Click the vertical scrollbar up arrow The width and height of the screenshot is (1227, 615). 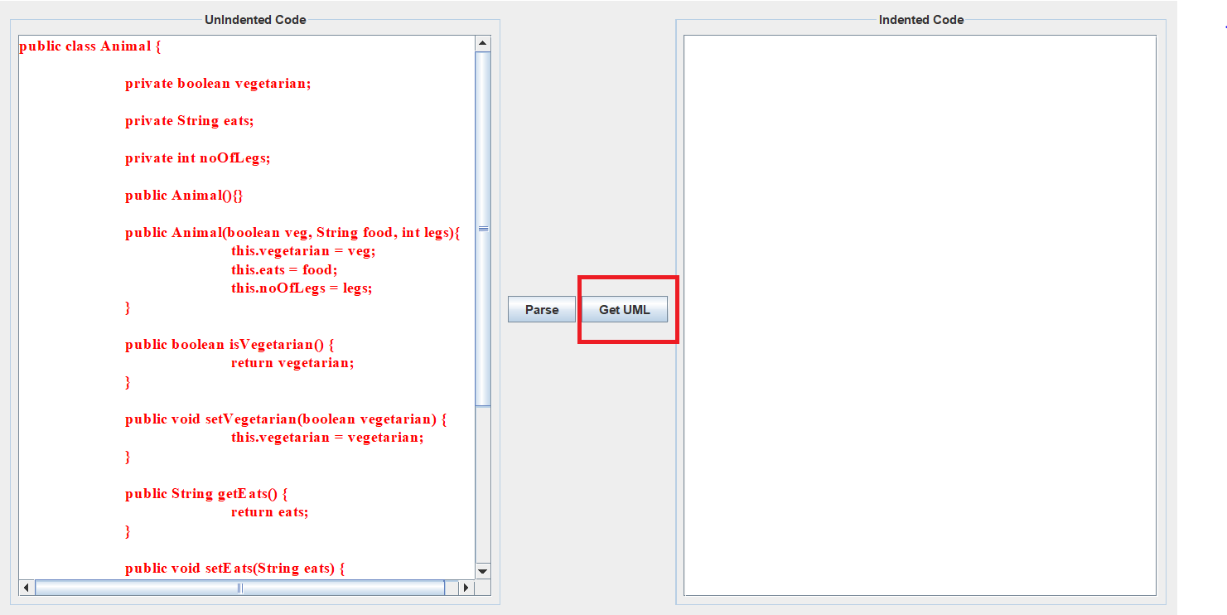[x=483, y=43]
